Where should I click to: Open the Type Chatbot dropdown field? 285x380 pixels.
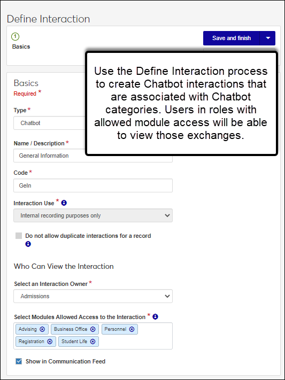point(50,123)
